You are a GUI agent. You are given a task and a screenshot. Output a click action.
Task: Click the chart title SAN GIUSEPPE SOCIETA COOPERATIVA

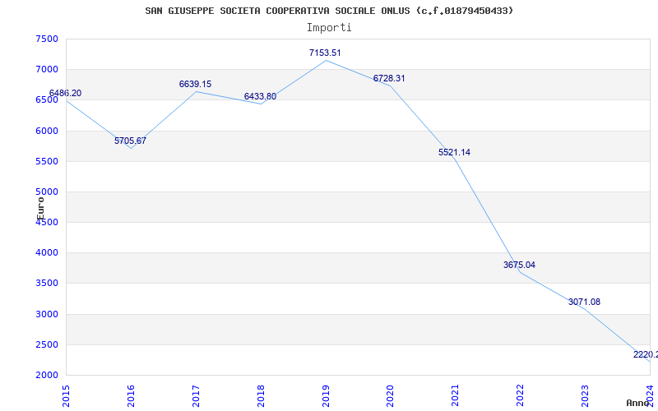(x=329, y=11)
